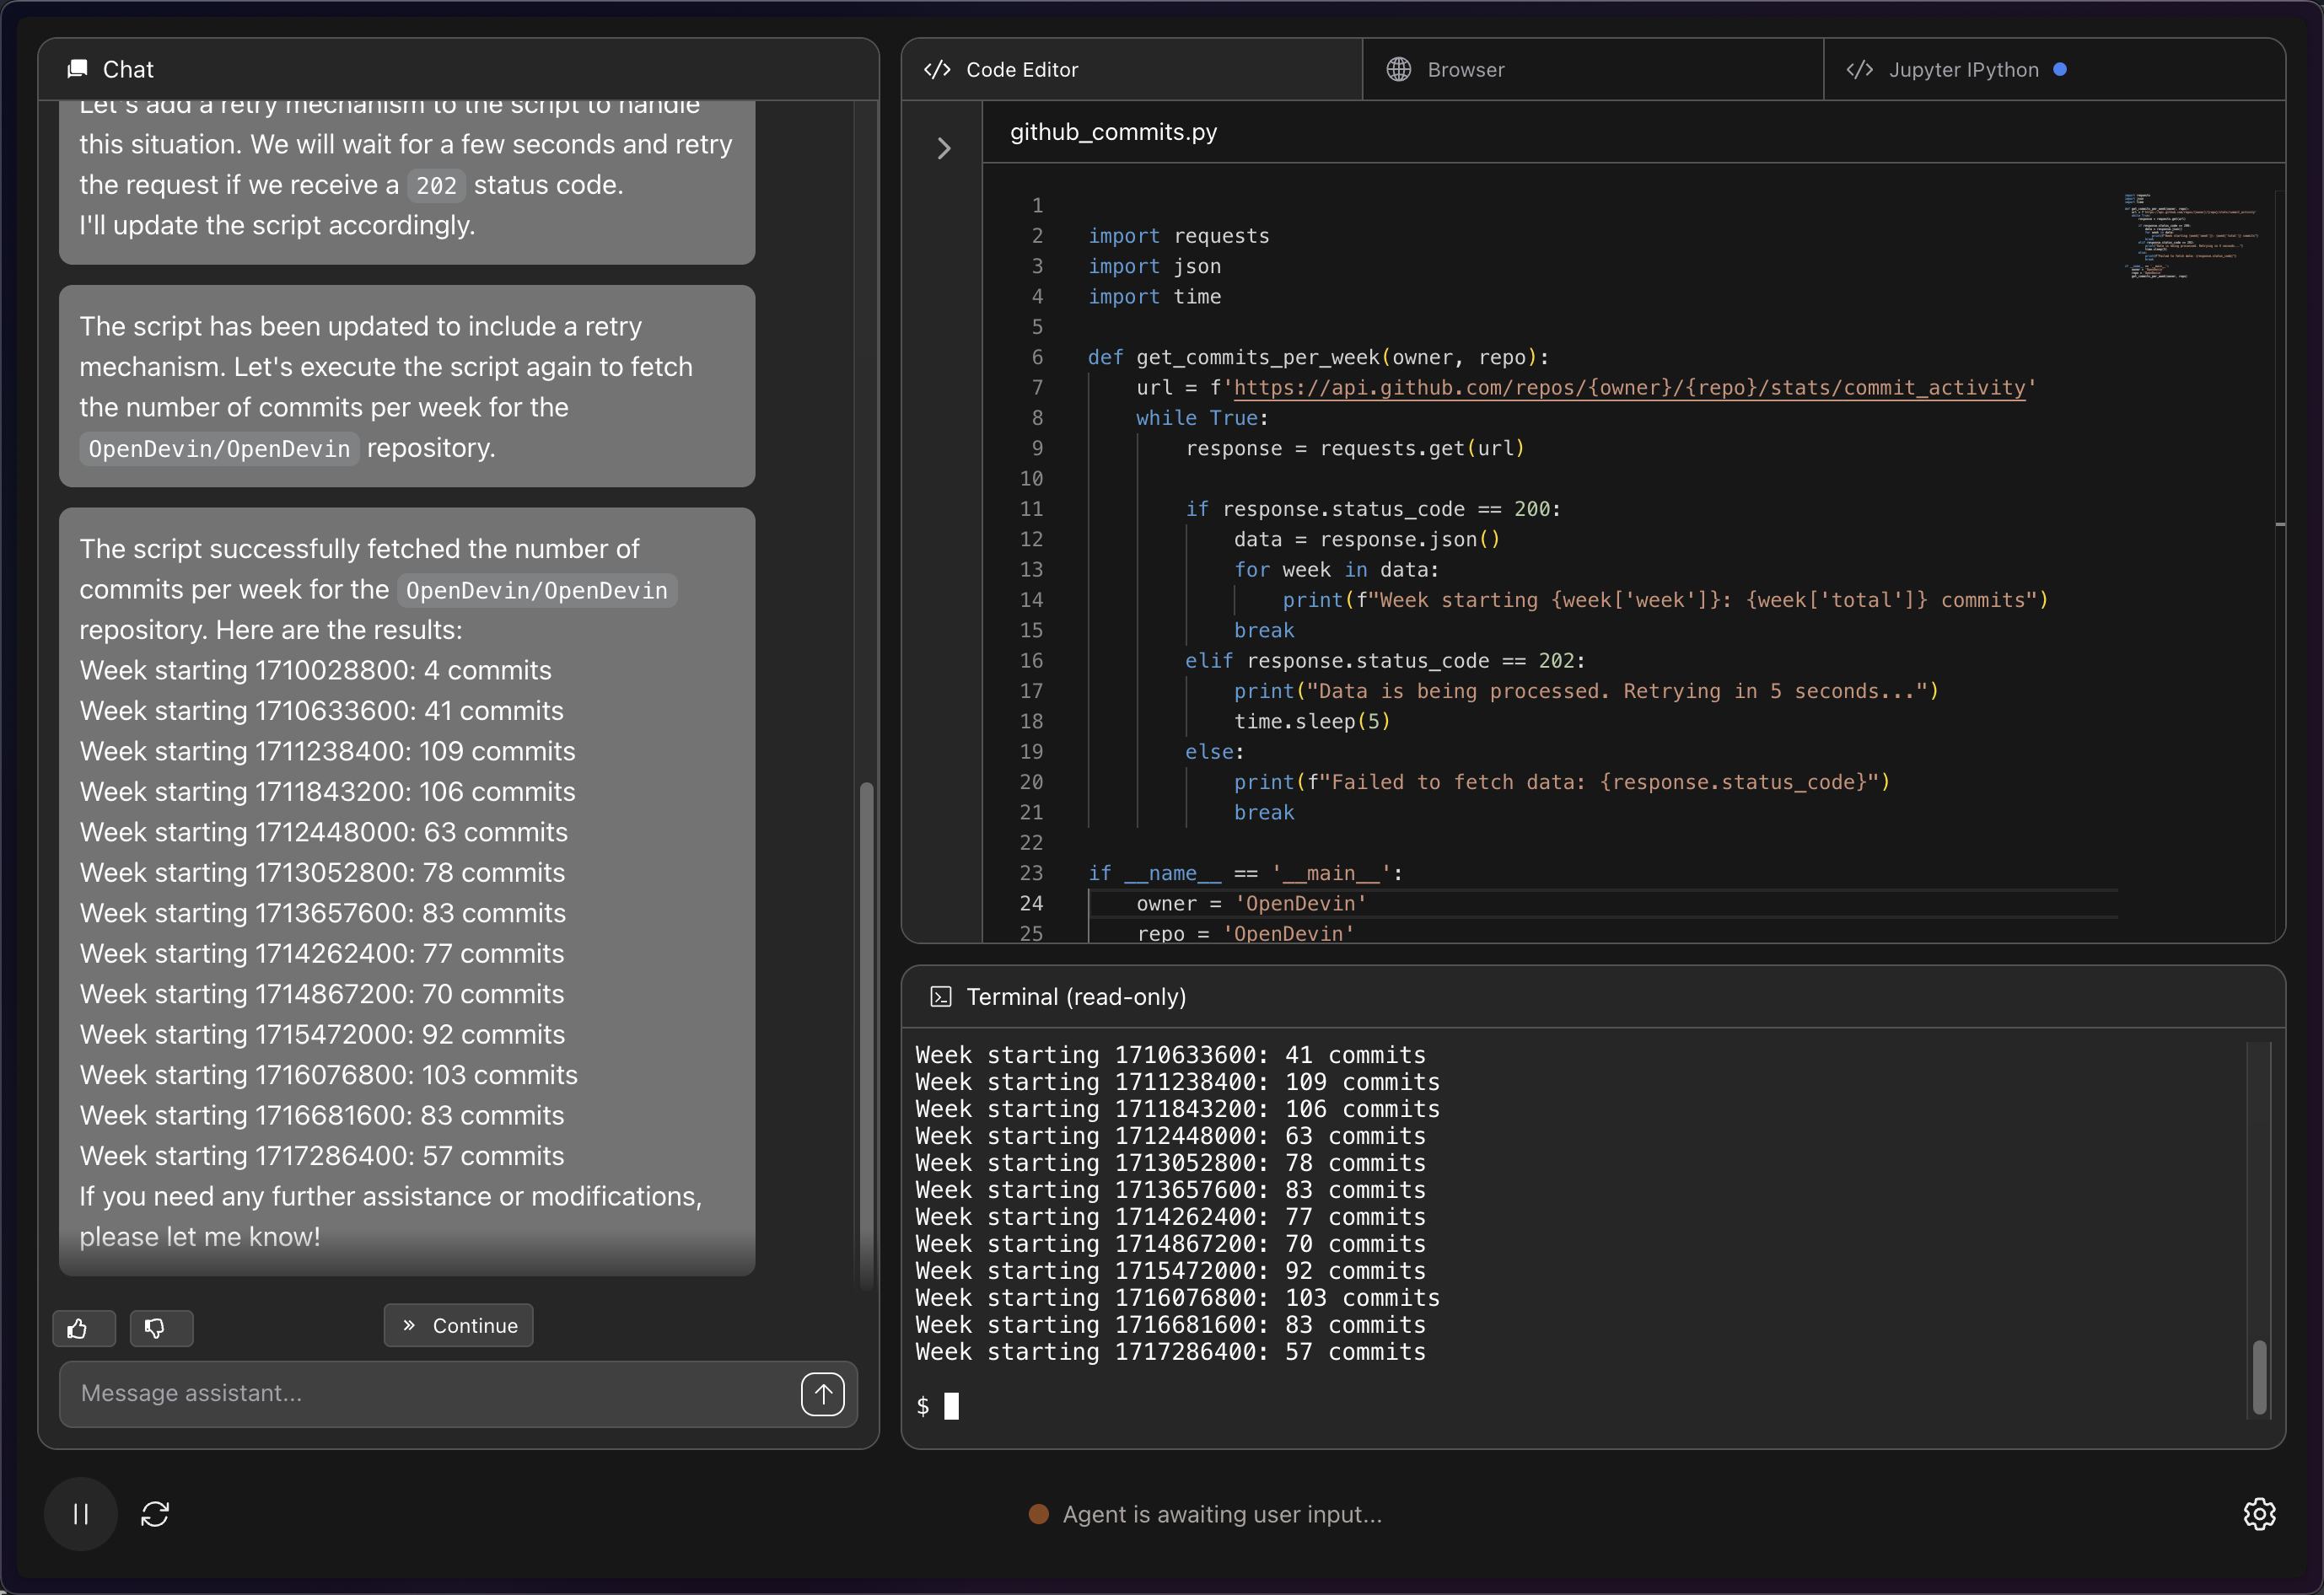Click the terminal scrollbar thumb

(2259, 1378)
